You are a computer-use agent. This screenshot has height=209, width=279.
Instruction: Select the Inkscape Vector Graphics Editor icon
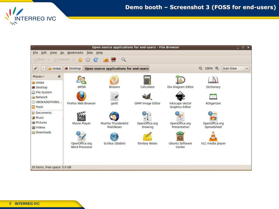[180, 97]
